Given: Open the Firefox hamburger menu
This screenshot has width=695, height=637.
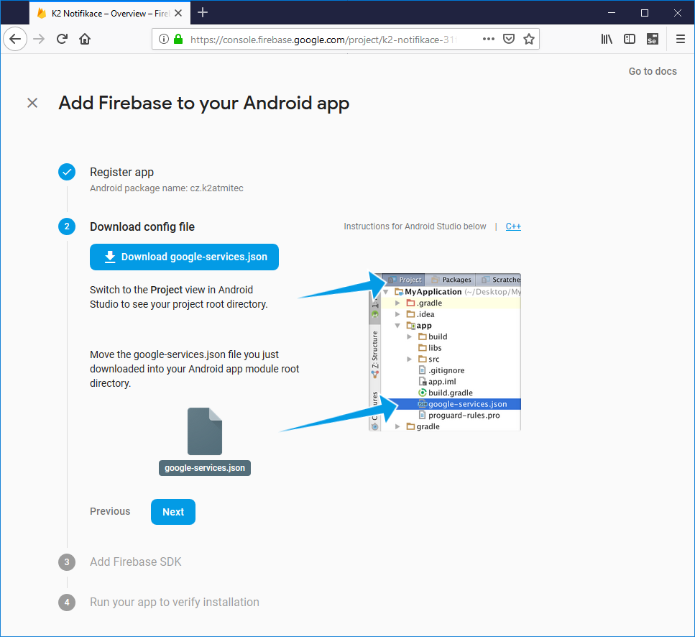Looking at the screenshot, I should click(681, 39).
